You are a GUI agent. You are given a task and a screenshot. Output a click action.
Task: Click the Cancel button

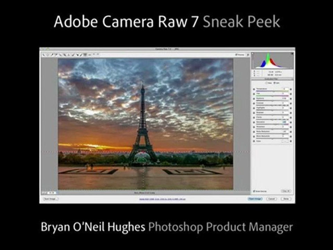click(272, 199)
